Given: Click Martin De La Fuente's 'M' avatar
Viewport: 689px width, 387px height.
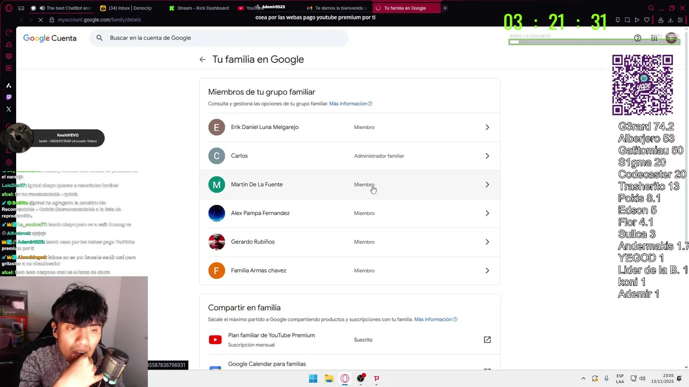Looking at the screenshot, I should 216,184.
